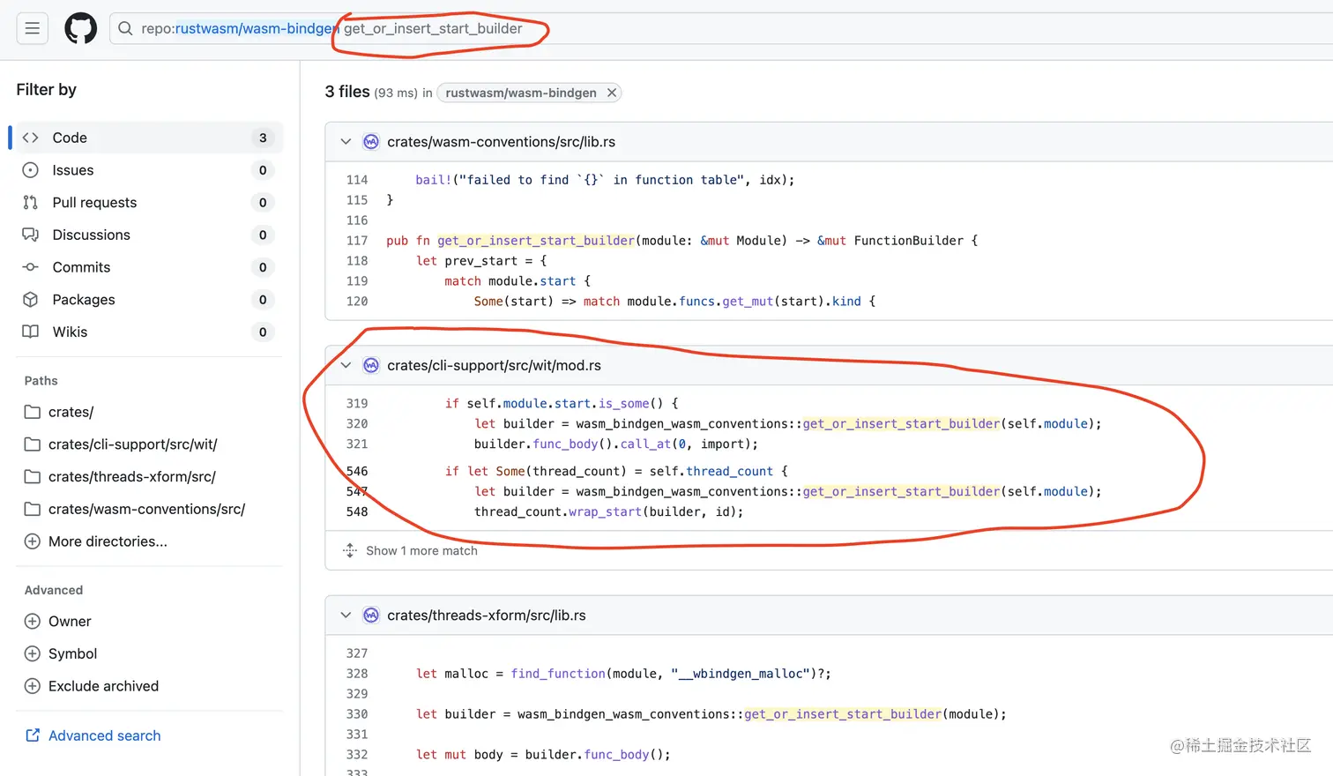This screenshot has width=1333, height=776.
Task: Select the Code filter code-brackets icon
Action: coord(31,138)
